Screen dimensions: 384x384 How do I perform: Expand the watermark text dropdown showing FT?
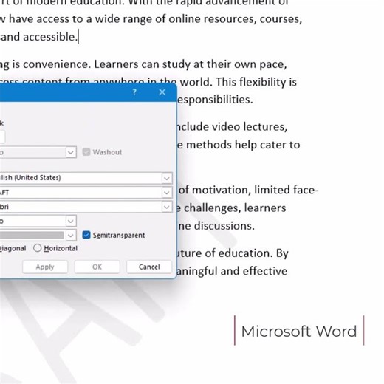(x=167, y=193)
